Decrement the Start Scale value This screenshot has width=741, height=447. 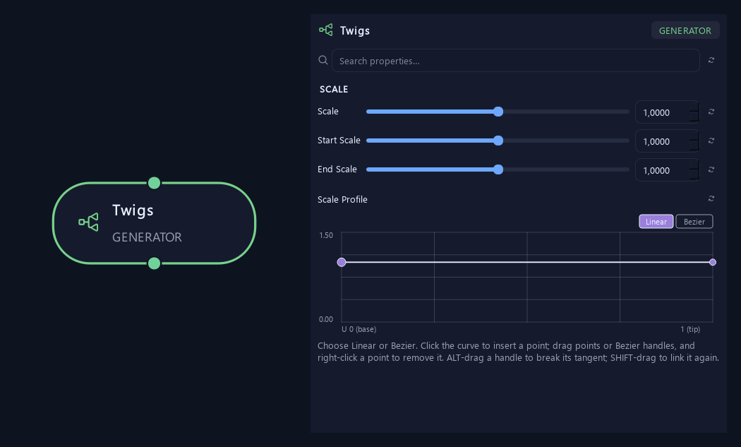pos(694,146)
